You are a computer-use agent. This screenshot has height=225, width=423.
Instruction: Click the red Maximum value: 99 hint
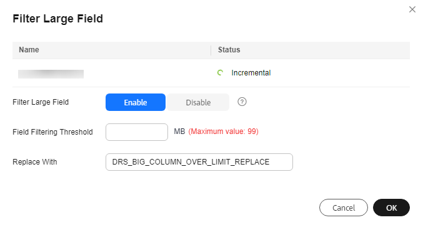pyautogui.click(x=223, y=132)
